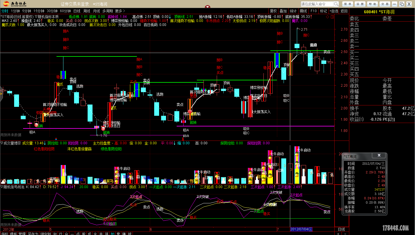Click the 卖一 order row
The height and width of the screenshot is (235, 415).
[382, 46]
